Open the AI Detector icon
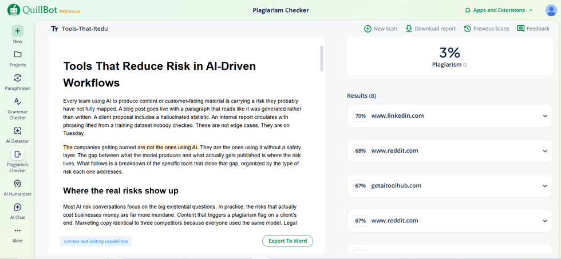This screenshot has width=561, height=259. pos(18,131)
